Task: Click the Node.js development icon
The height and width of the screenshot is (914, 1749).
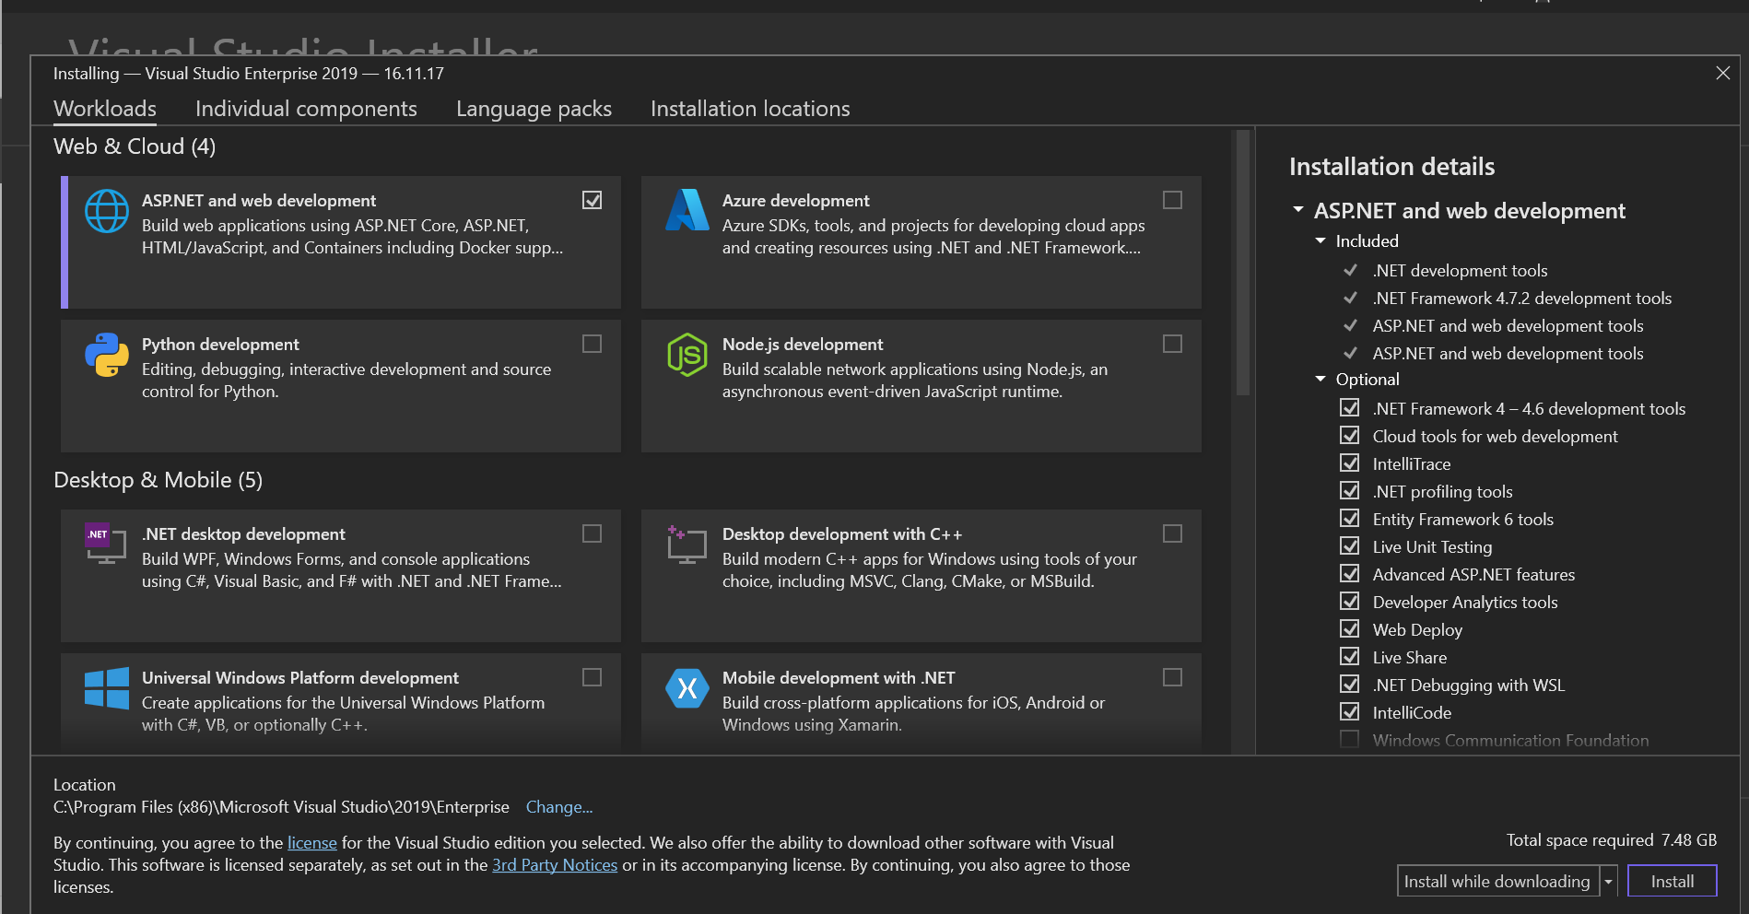Action: coord(687,354)
